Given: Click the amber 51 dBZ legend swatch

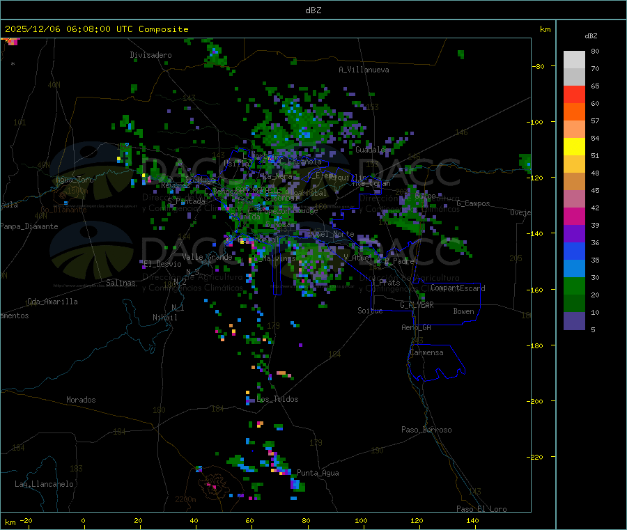Looking at the screenshot, I should pyautogui.click(x=574, y=164).
